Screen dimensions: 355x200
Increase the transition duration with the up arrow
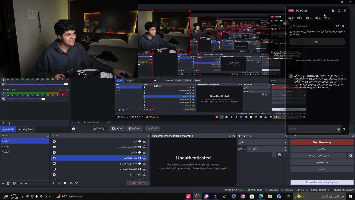[x=285, y=148]
